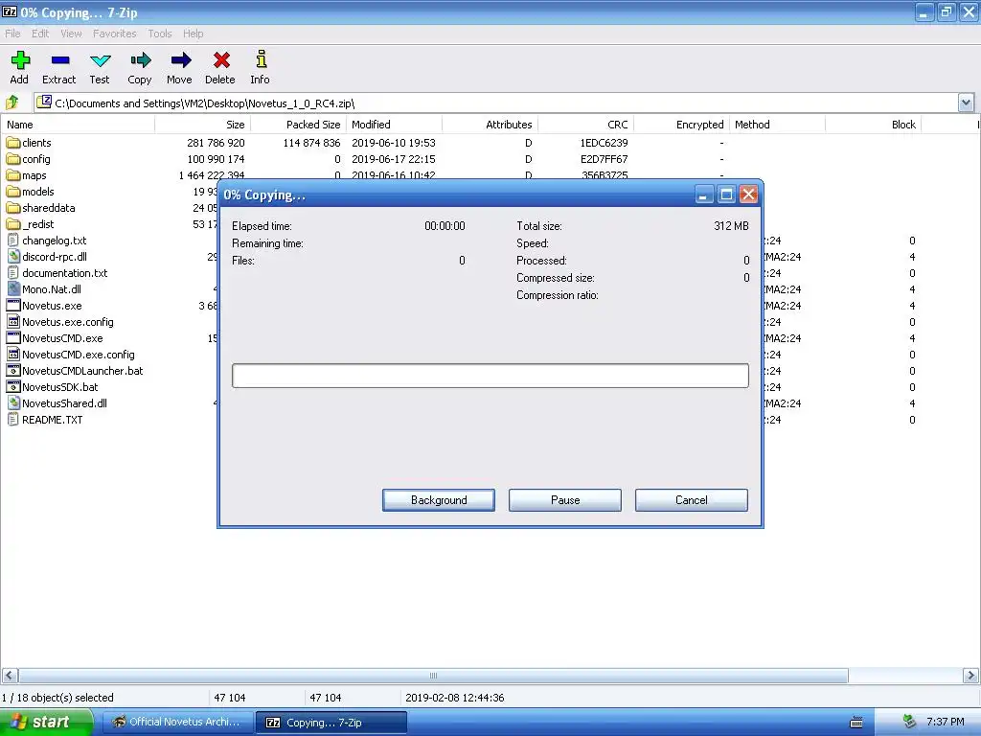
Task: Click the README.TXT file icon
Action: (13, 420)
